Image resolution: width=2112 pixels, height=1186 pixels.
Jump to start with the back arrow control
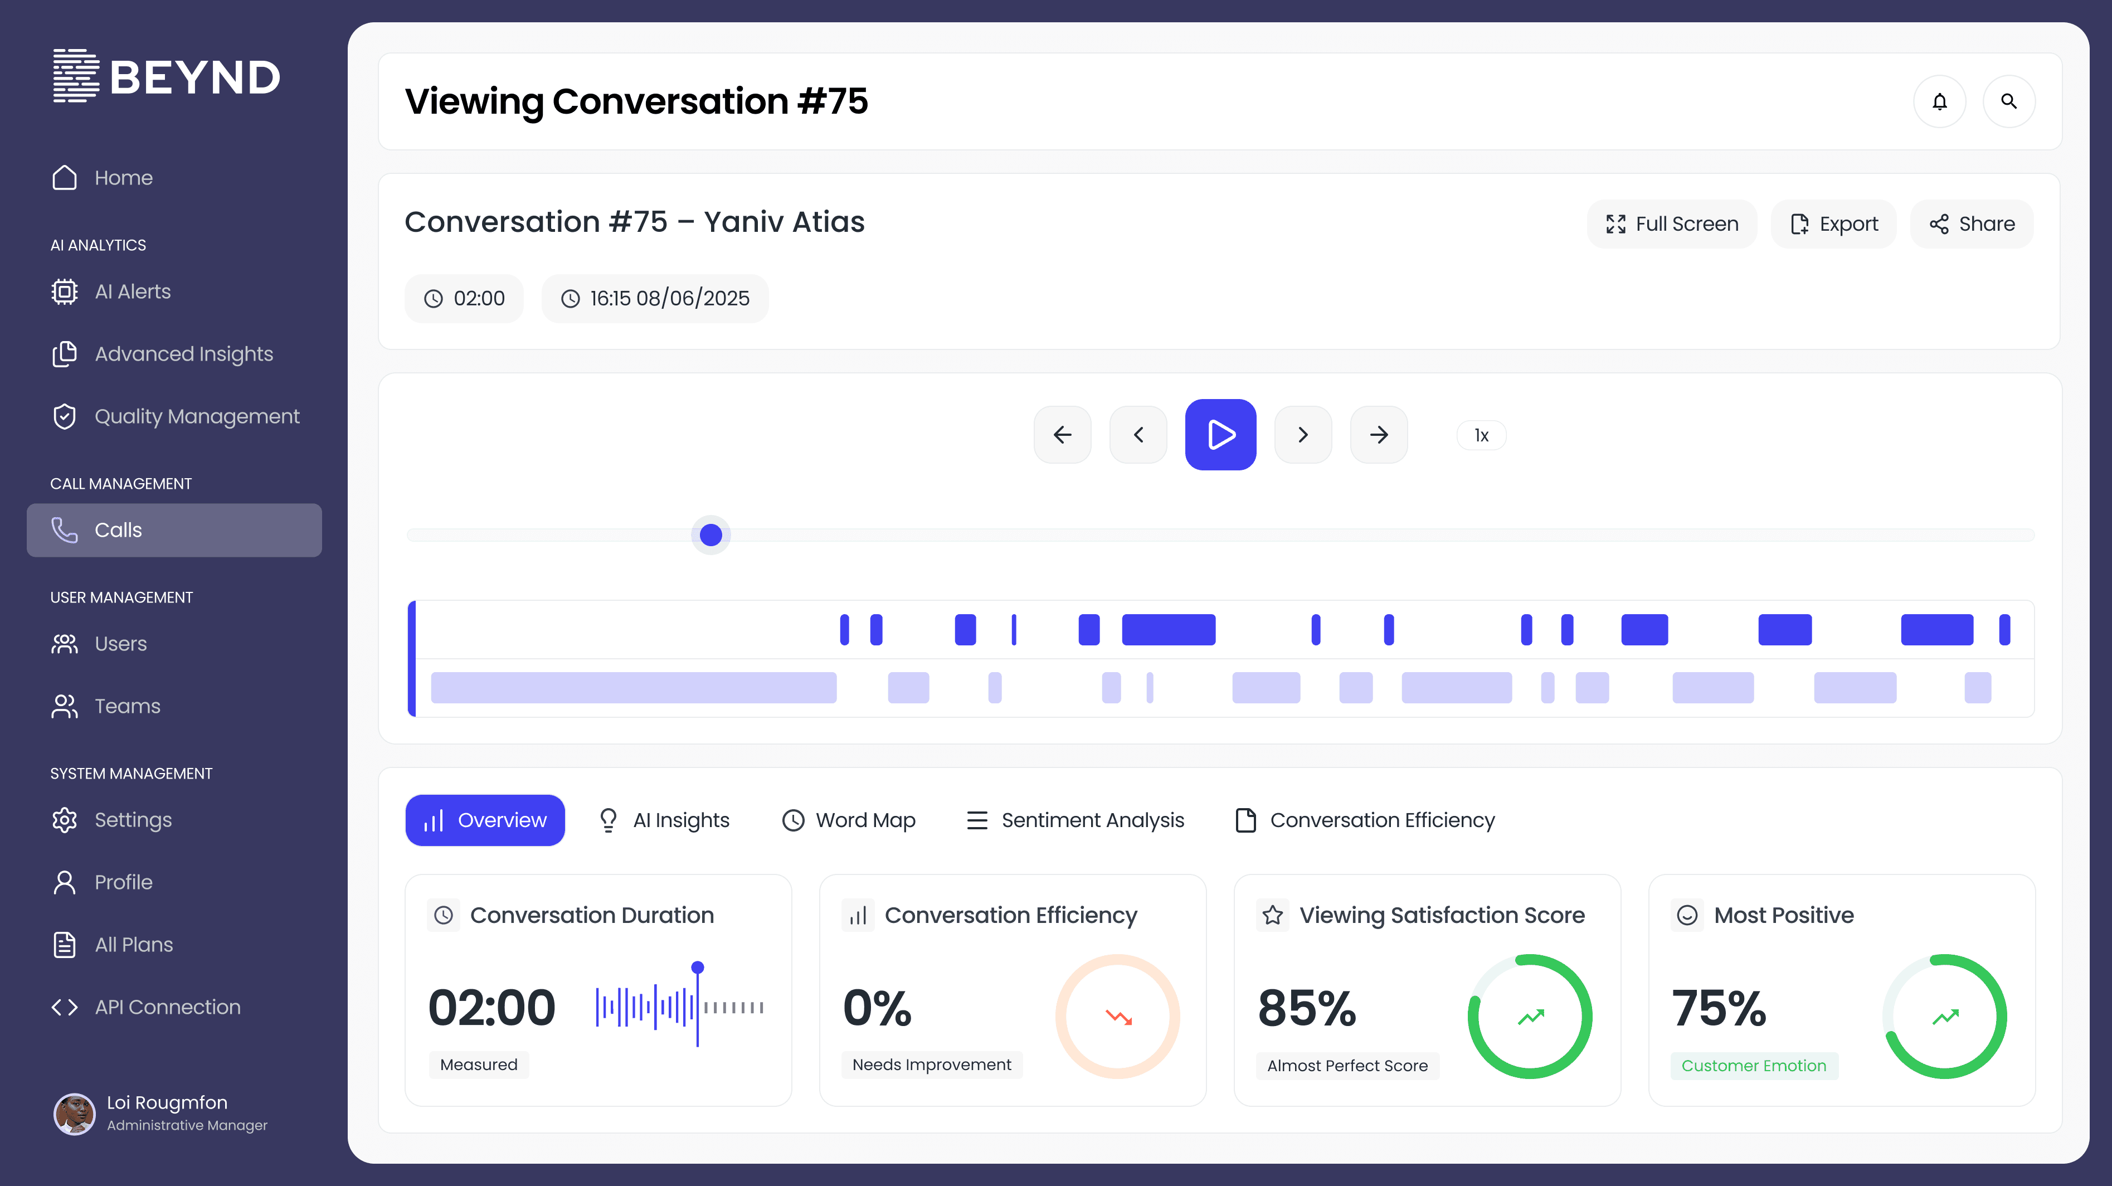coord(1063,435)
